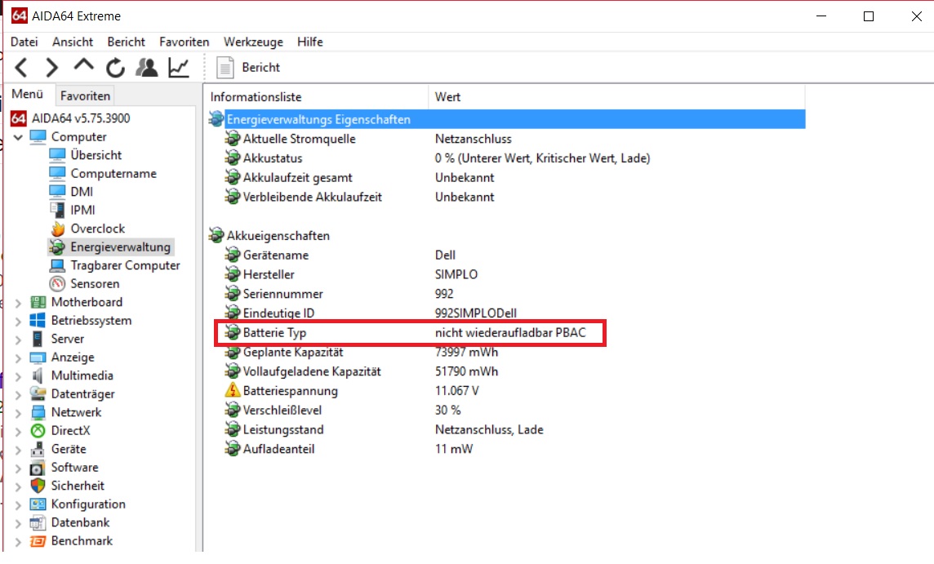Click the Datenbank icon in tree
This screenshot has width=934, height=564.
[38, 523]
